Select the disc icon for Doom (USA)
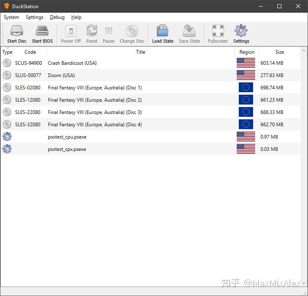The height and width of the screenshot is (296, 308). (x=7, y=75)
